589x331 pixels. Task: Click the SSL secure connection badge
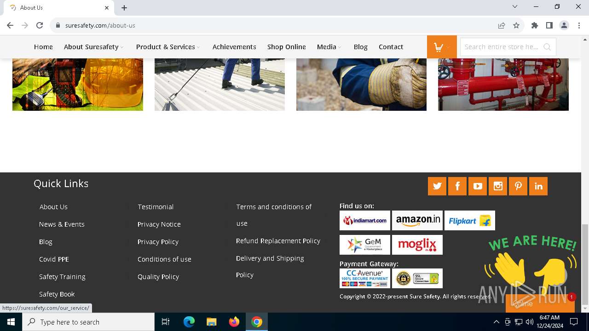(417, 278)
